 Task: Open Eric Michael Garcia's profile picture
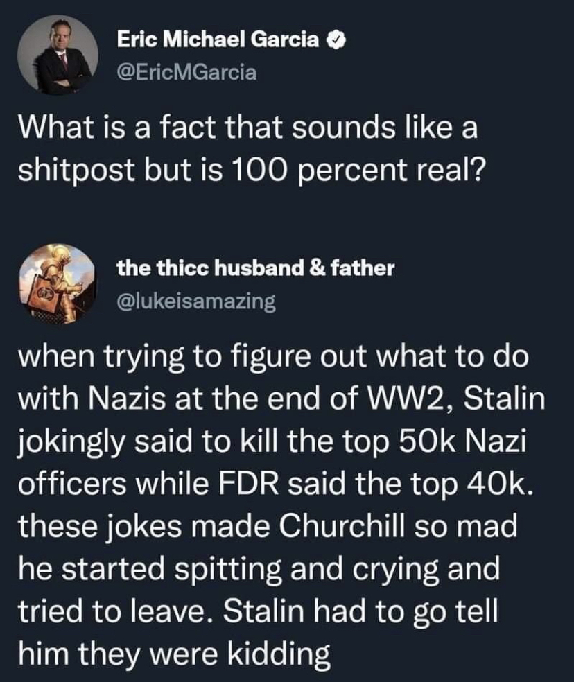pyautogui.click(x=56, y=55)
